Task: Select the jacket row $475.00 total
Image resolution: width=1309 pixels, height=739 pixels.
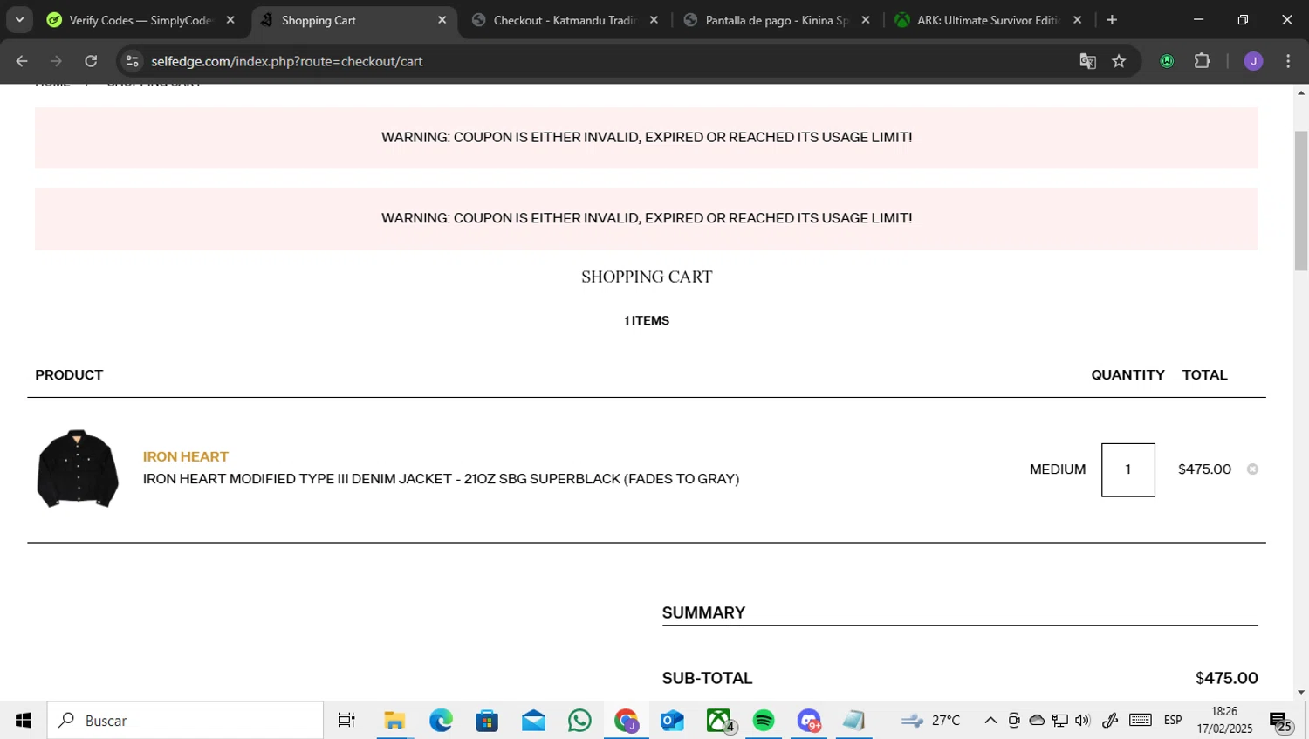Action: point(1204,469)
